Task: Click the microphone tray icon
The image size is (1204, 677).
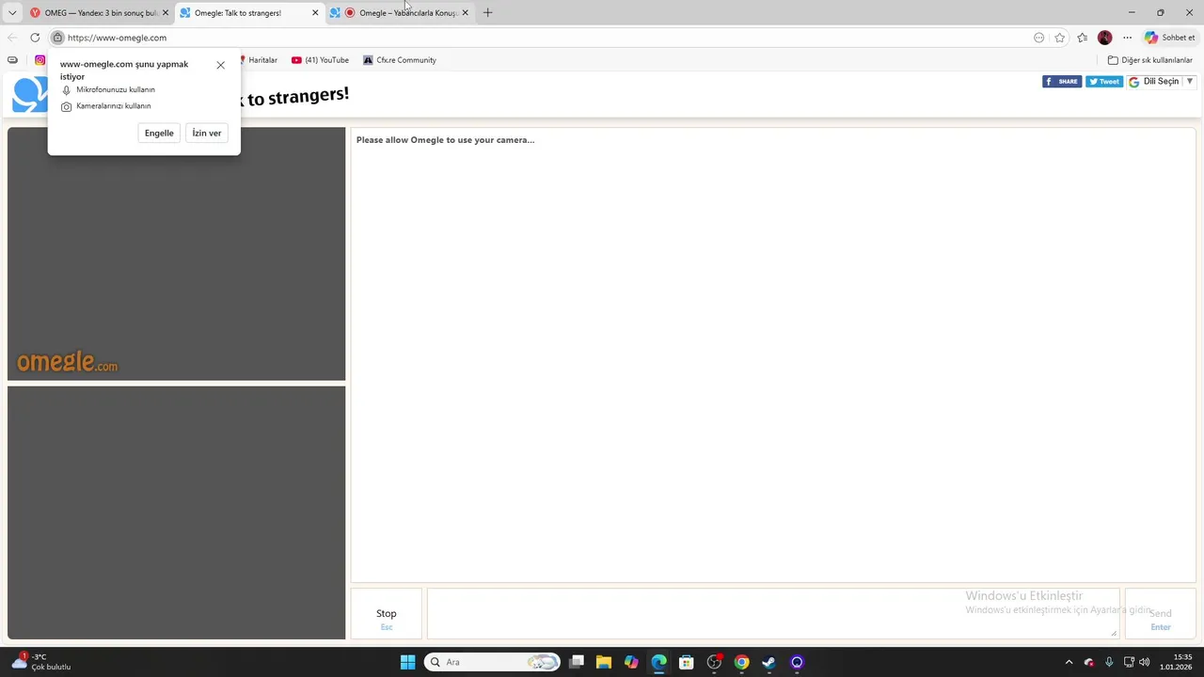Action: click(x=1109, y=662)
